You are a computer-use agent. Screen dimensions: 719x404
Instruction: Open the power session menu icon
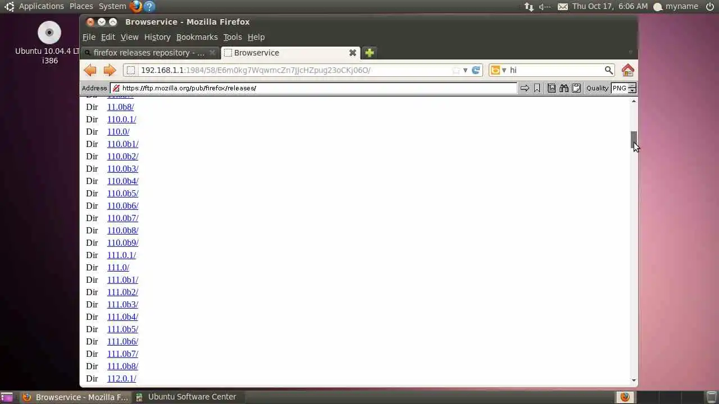[709, 6]
